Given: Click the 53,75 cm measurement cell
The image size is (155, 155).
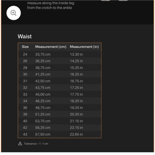Looking at the screenshot, I should tap(43, 121).
